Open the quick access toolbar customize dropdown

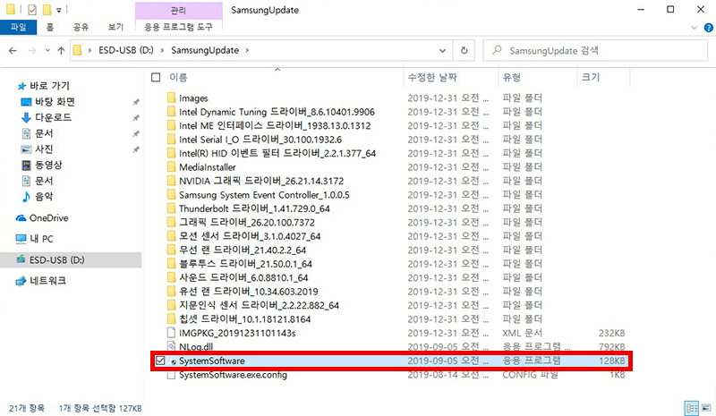[x=59, y=10]
